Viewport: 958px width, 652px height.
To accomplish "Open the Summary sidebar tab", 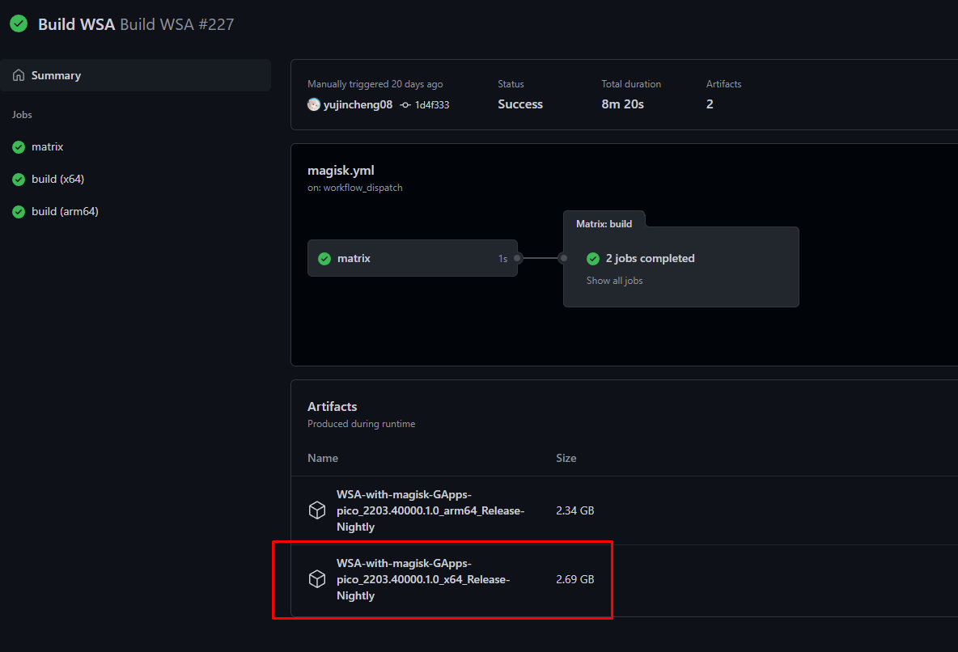I will click(x=56, y=75).
